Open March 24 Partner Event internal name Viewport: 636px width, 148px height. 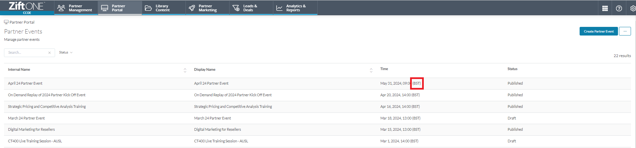(26, 118)
